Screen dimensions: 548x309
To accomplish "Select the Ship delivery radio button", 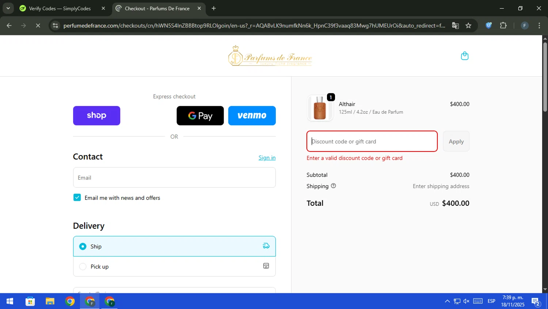I will coord(83,246).
